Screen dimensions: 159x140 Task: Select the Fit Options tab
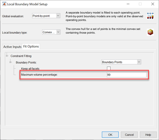point(31,46)
